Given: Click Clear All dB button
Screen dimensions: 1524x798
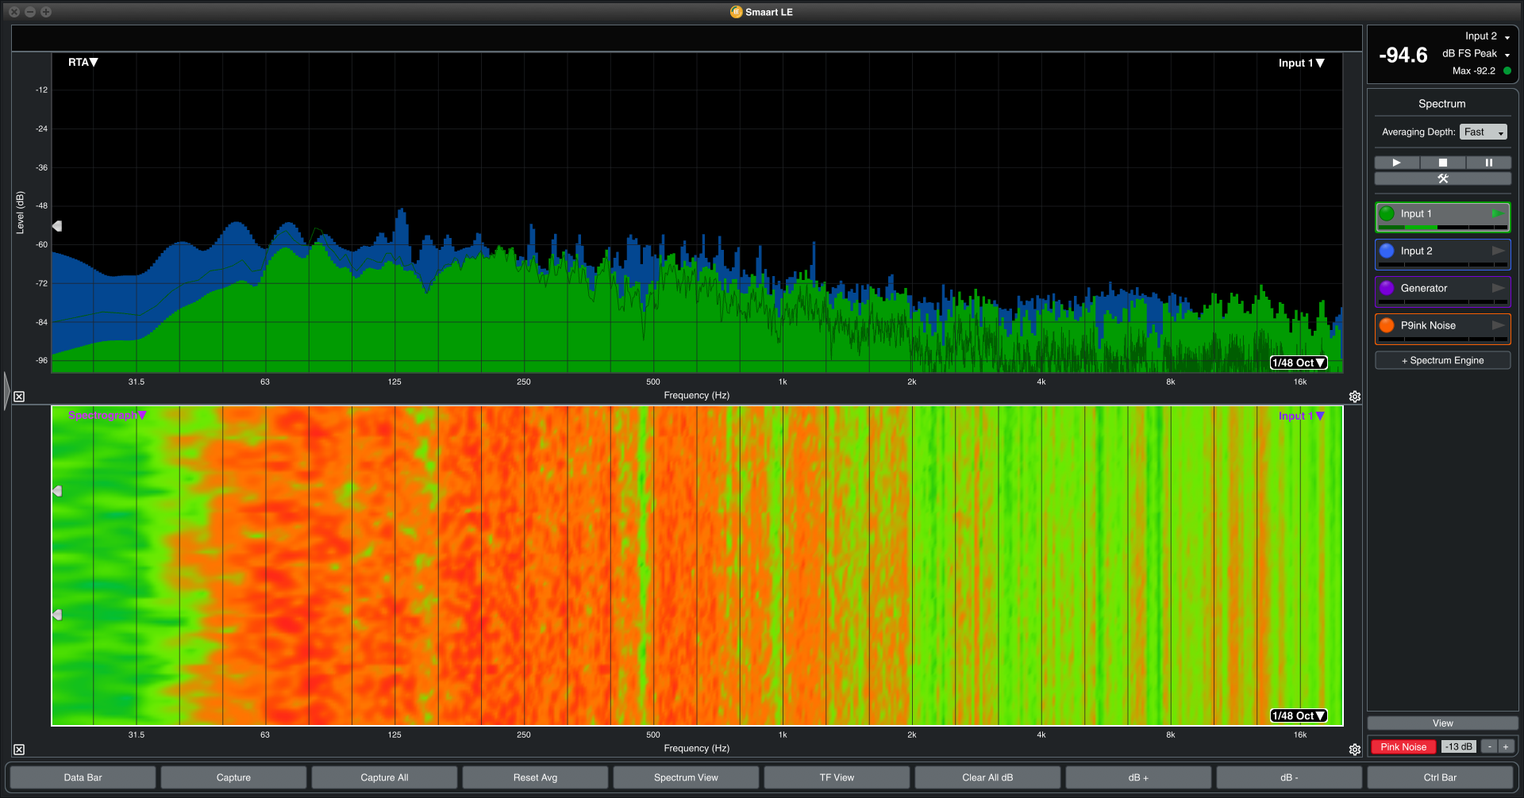Looking at the screenshot, I should tap(987, 777).
